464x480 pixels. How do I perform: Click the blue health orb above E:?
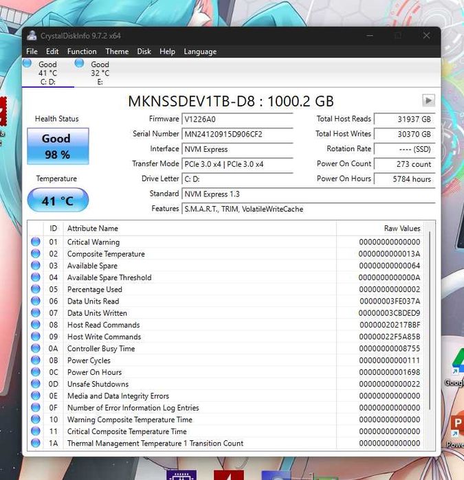(x=79, y=63)
